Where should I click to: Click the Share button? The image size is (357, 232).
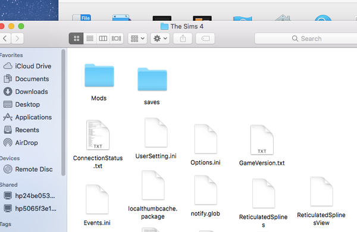(x=183, y=39)
